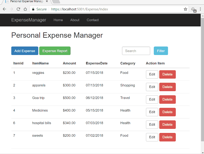Click the Filter button

coord(161,51)
